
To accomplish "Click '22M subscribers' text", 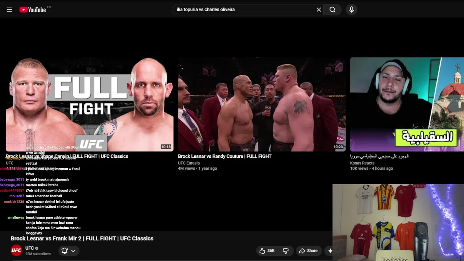I will click(x=38, y=254).
